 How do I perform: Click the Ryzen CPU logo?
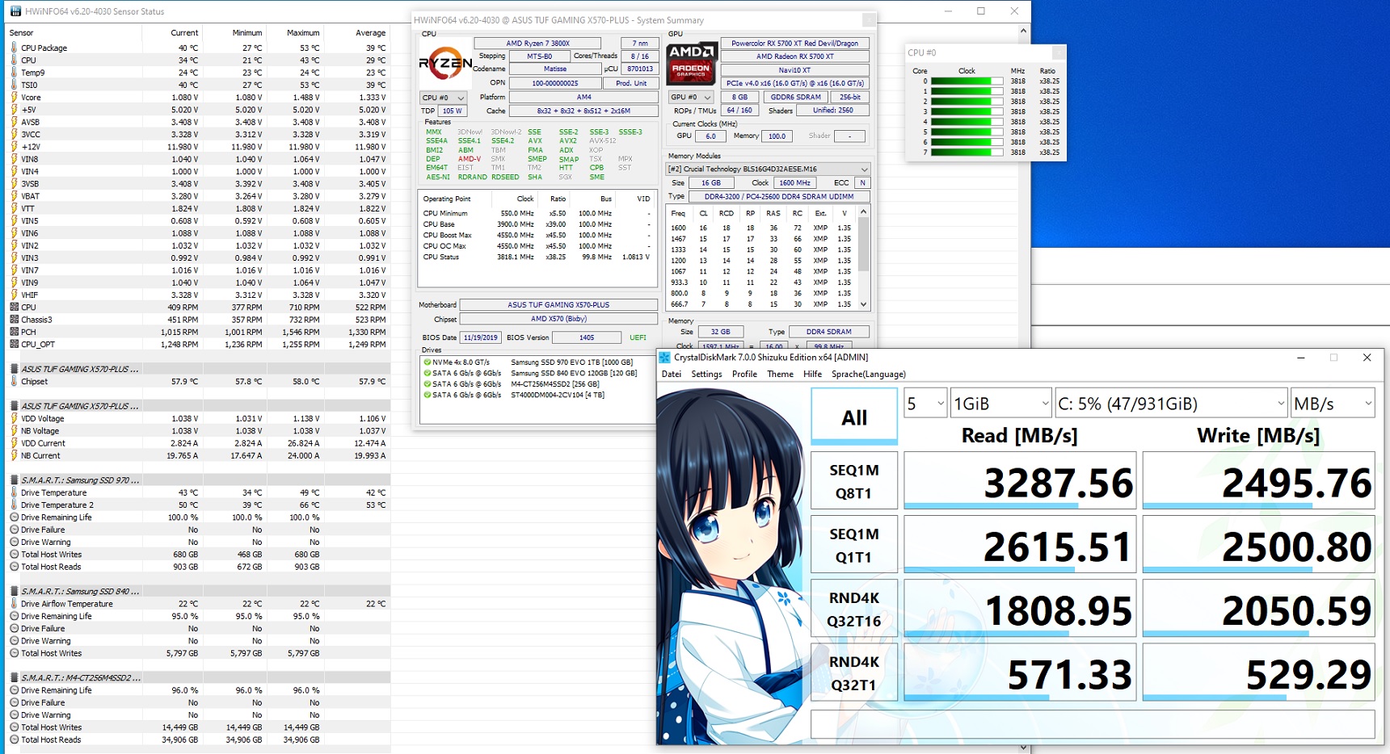pos(444,64)
